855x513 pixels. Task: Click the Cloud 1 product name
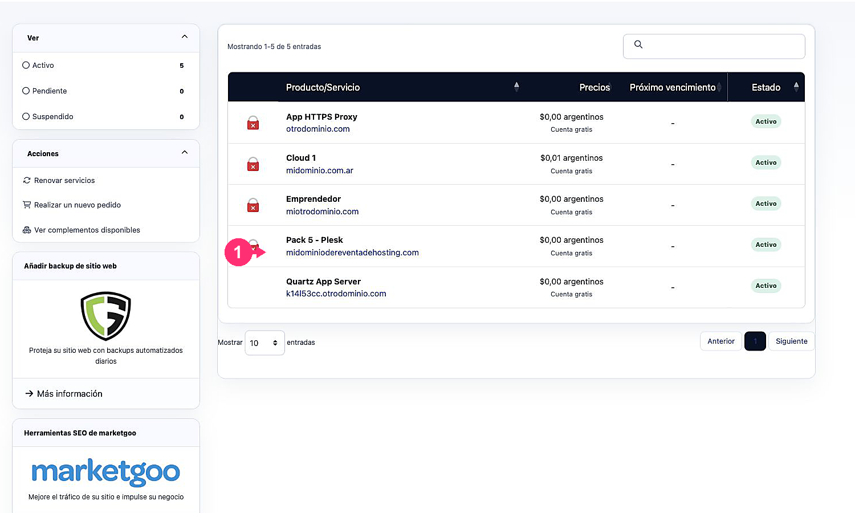coord(301,158)
